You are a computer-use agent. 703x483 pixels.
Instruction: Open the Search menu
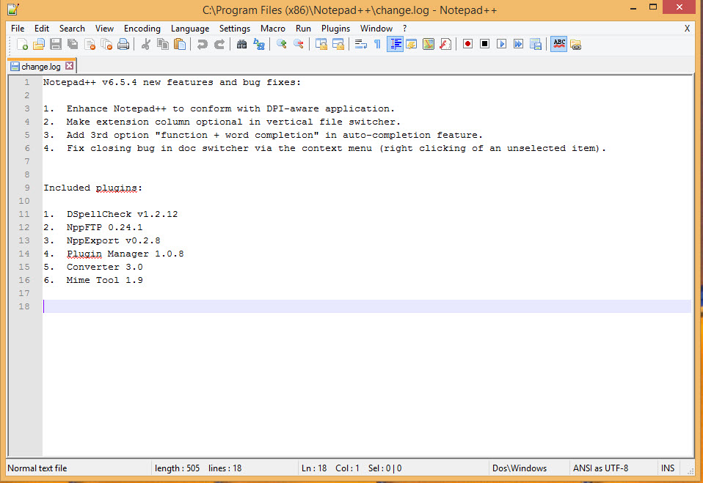click(72, 29)
